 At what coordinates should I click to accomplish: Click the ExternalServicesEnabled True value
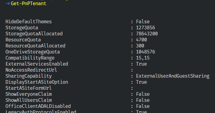tap(141, 64)
